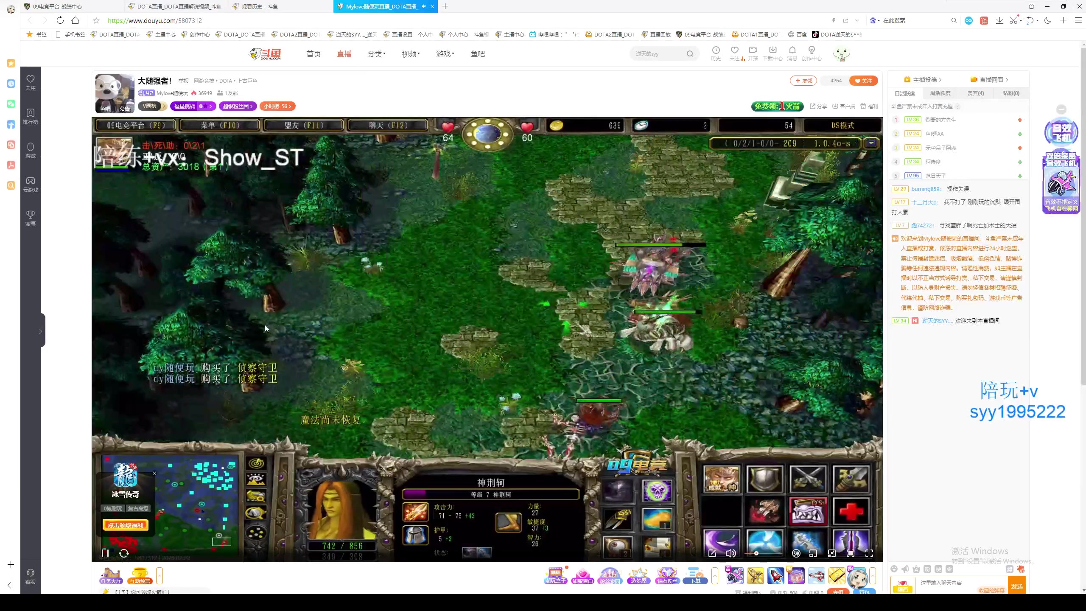Send the chat message with 发送

point(1017,586)
